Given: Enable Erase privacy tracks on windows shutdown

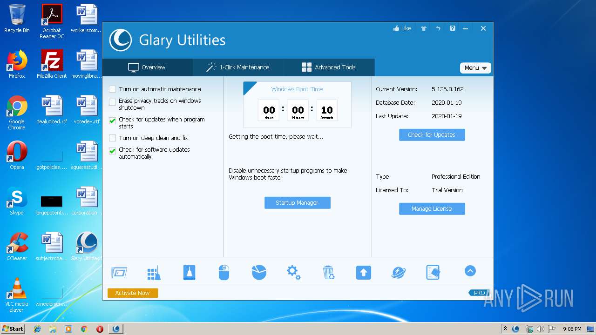Looking at the screenshot, I should pyautogui.click(x=112, y=102).
